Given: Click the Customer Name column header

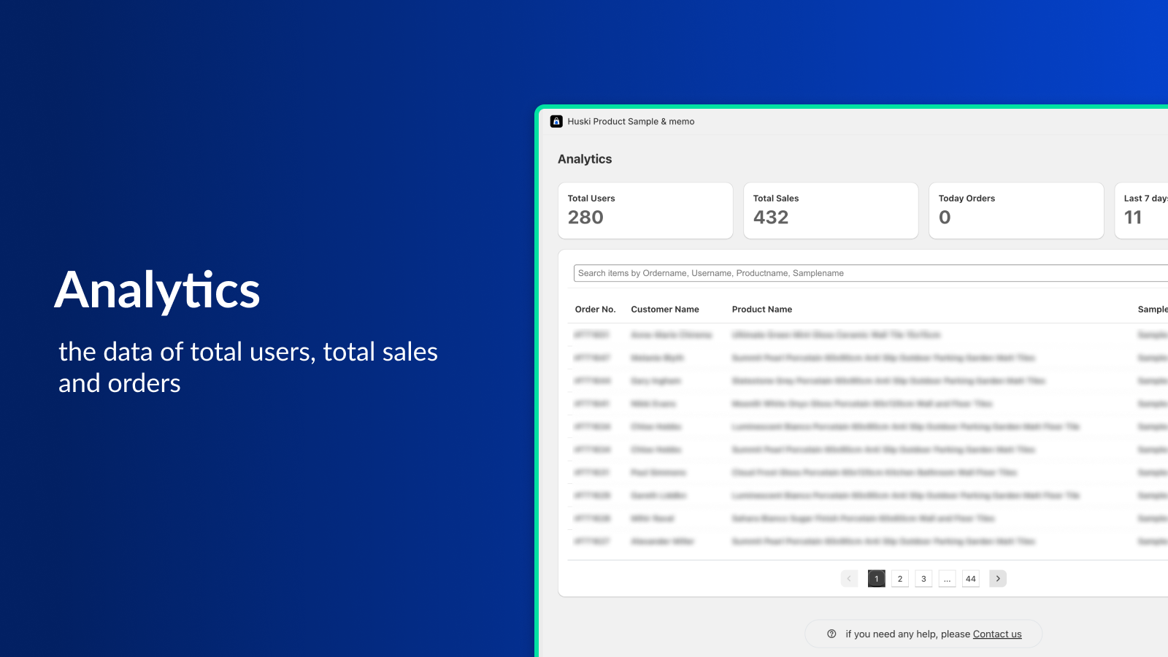Looking at the screenshot, I should click(665, 310).
